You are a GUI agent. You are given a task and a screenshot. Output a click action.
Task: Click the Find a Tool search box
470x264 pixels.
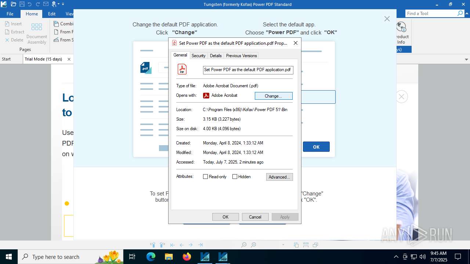(431, 14)
